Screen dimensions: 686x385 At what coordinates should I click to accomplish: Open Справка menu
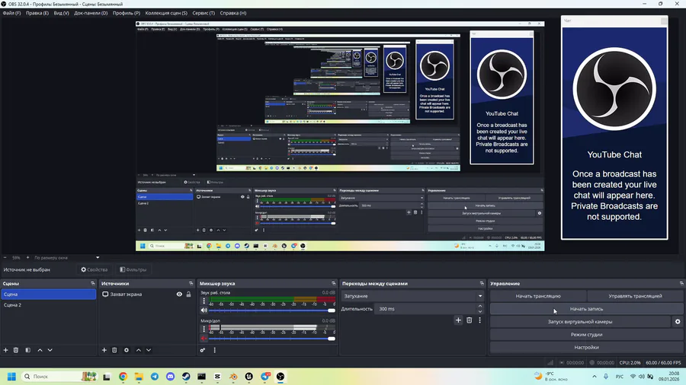tap(232, 13)
